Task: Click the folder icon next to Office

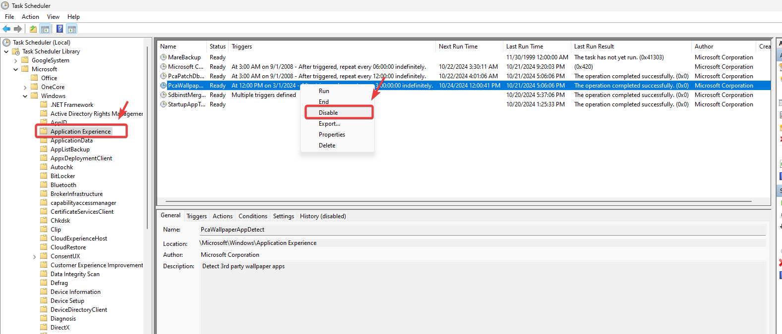Action: pos(34,78)
